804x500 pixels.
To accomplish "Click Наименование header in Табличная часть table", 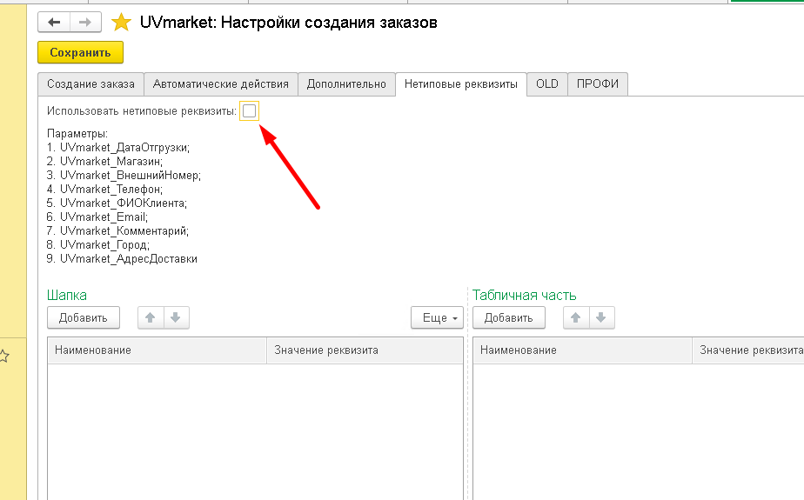I will (582, 350).
